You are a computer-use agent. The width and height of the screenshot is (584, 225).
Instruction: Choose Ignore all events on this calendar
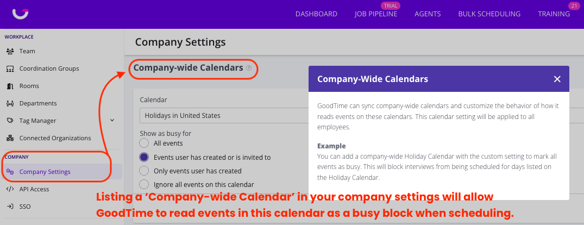click(x=144, y=185)
